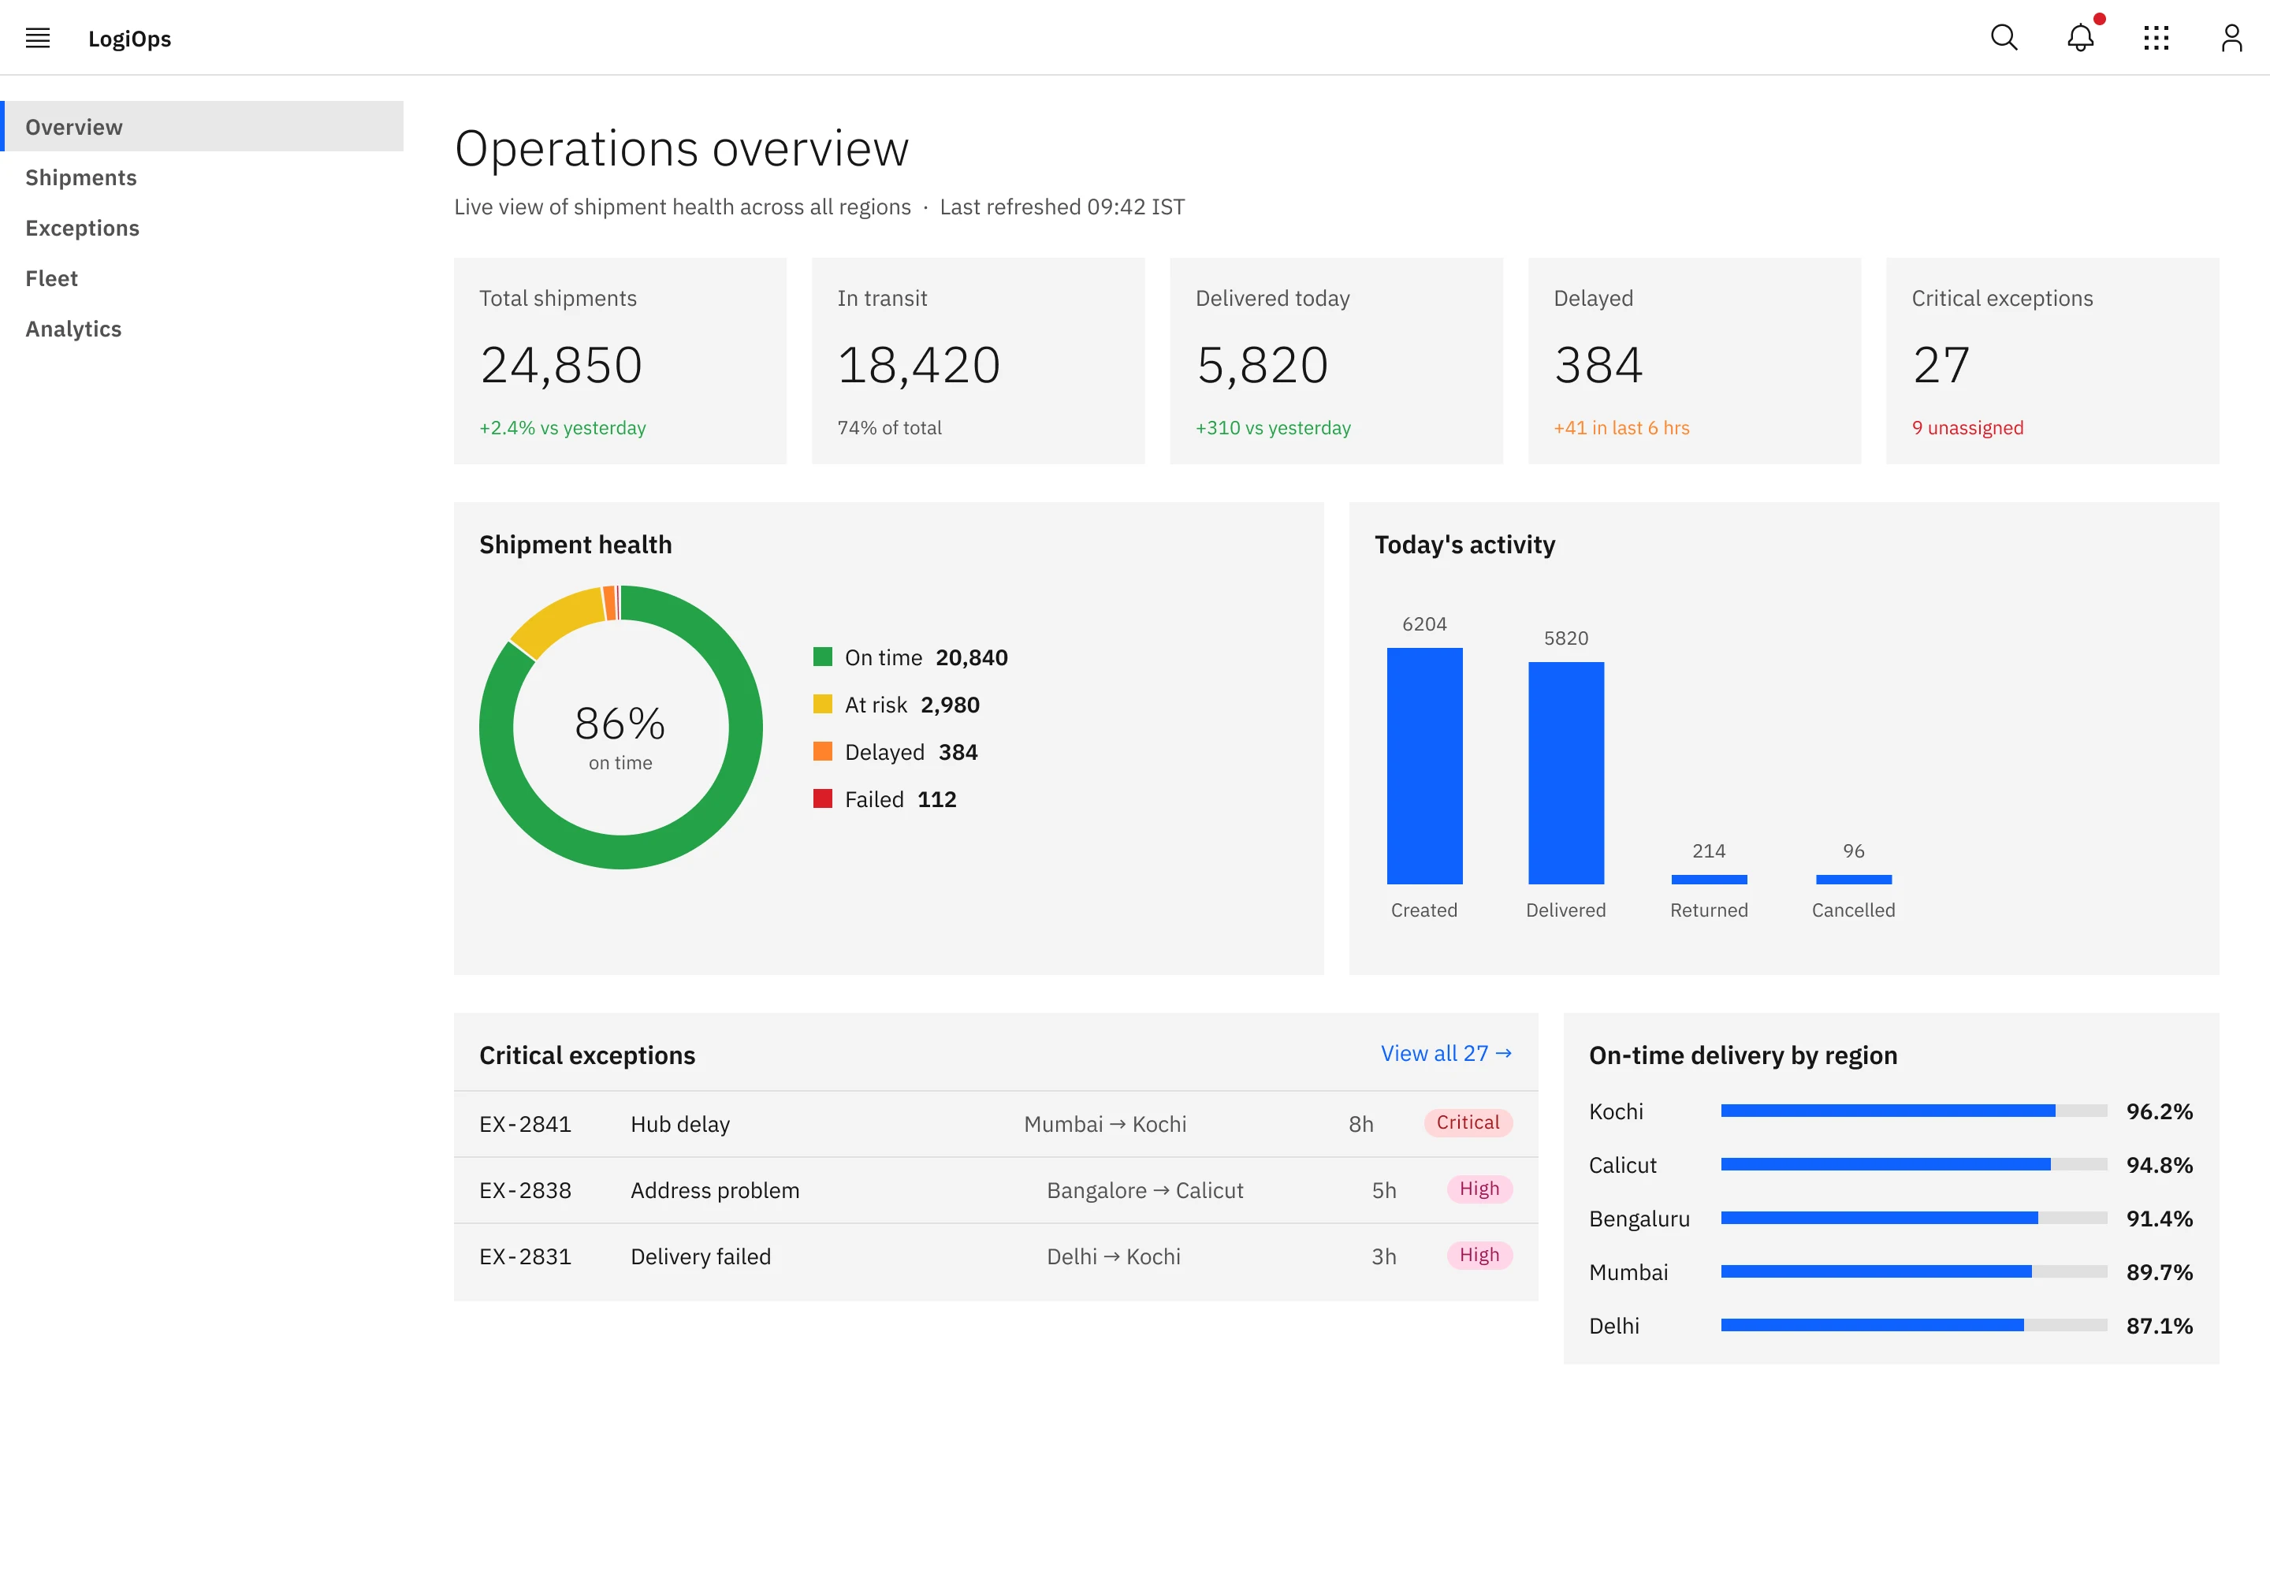The height and width of the screenshot is (1589, 2270).
Task: Open the Delivered today card
Action: click(1336, 361)
